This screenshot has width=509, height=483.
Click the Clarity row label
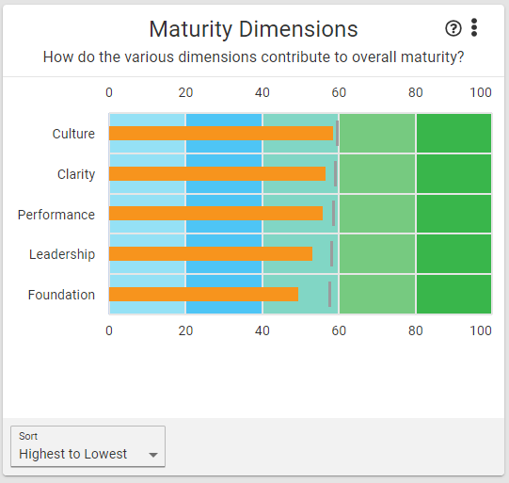[x=76, y=174]
